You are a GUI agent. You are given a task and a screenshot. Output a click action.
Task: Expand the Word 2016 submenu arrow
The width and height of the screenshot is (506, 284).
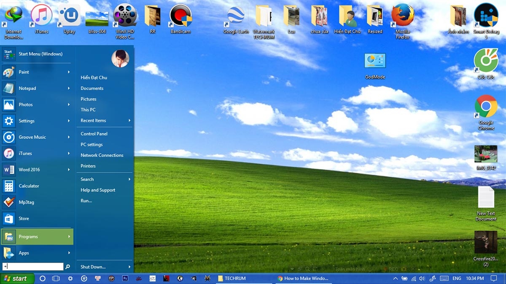[x=69, y=170]
